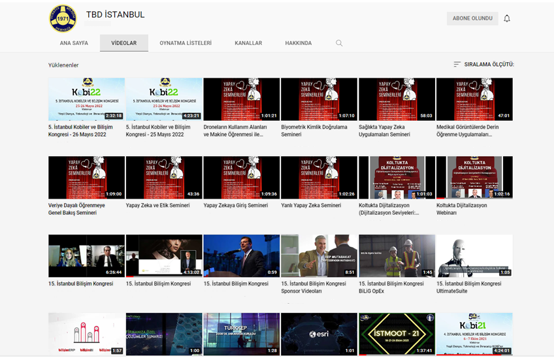Open the OYNATMA LİSTELERİ tab
This screenshot has height=358, width=554.
click(186, 43)
